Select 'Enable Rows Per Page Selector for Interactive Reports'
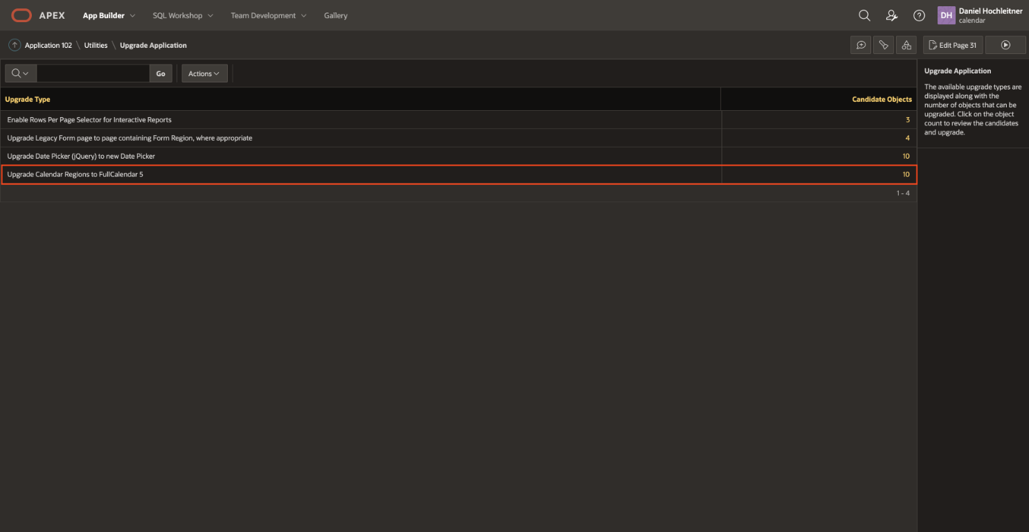 [89, 120]
